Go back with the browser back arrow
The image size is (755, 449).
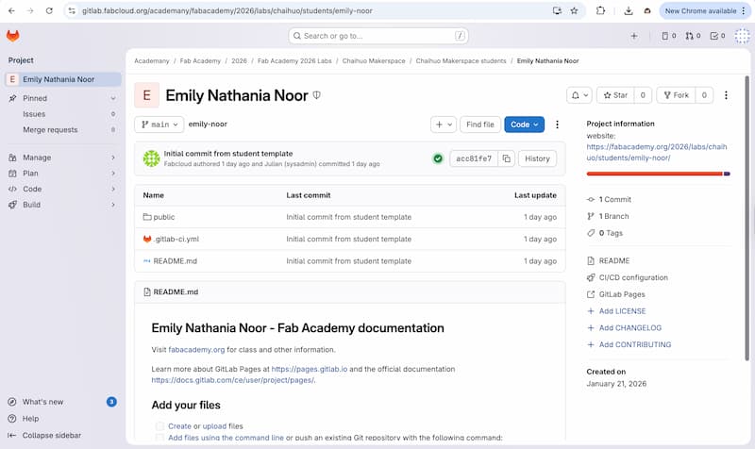[x=11, y=10]
